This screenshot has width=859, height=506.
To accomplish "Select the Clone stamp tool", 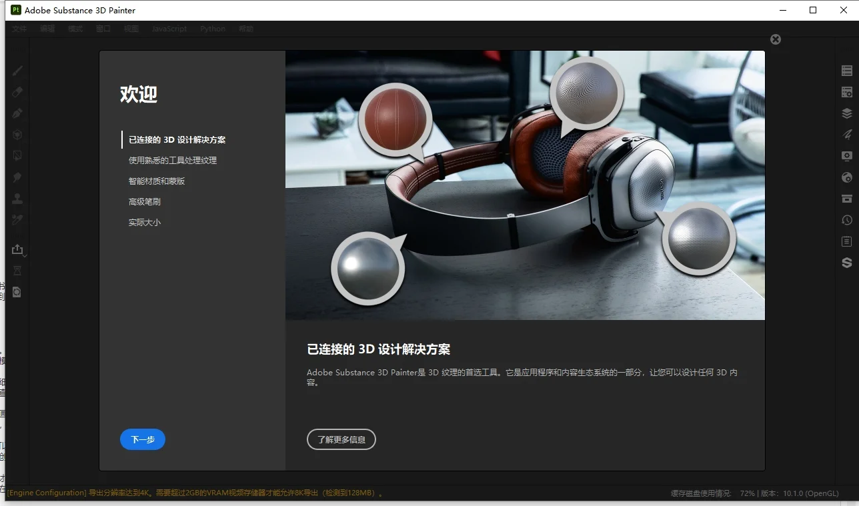I will click(17, 198).
